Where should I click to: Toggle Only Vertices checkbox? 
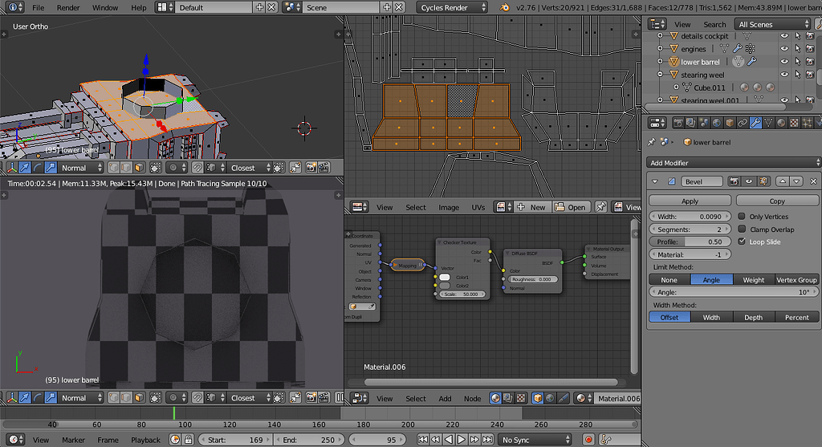742,217
